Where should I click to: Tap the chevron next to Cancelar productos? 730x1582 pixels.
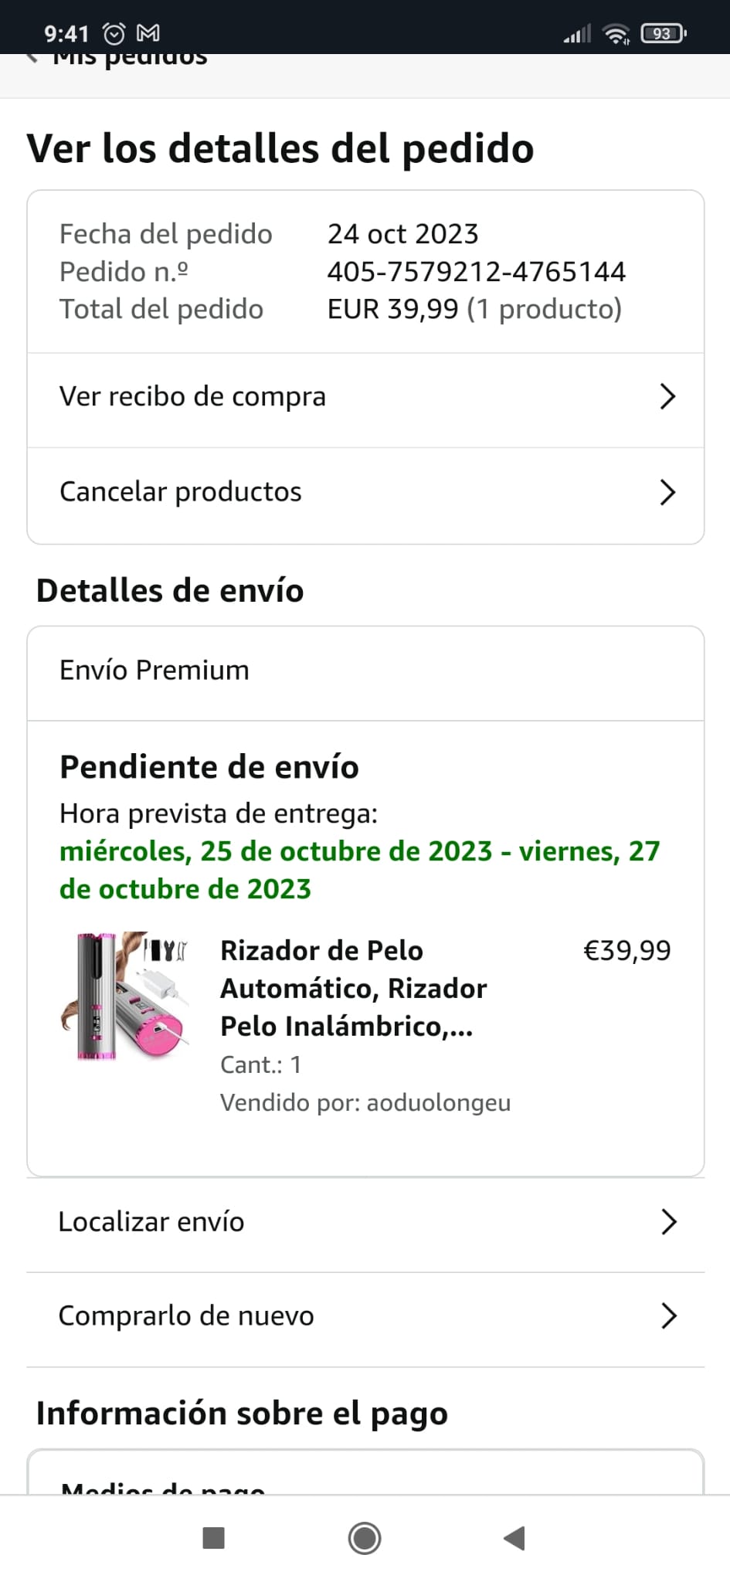click(x=667, y=492)
